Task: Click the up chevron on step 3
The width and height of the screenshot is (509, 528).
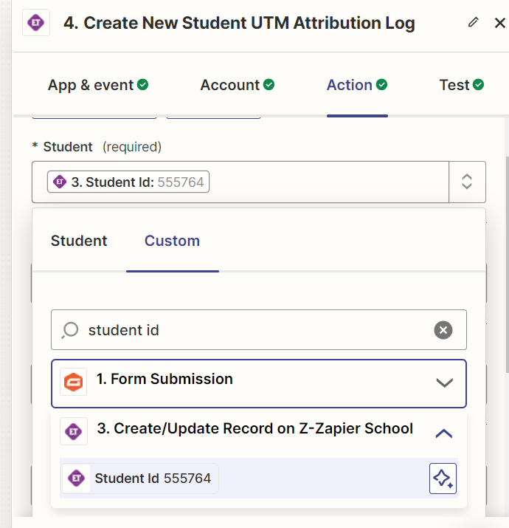Action: [x=444, y=433]
